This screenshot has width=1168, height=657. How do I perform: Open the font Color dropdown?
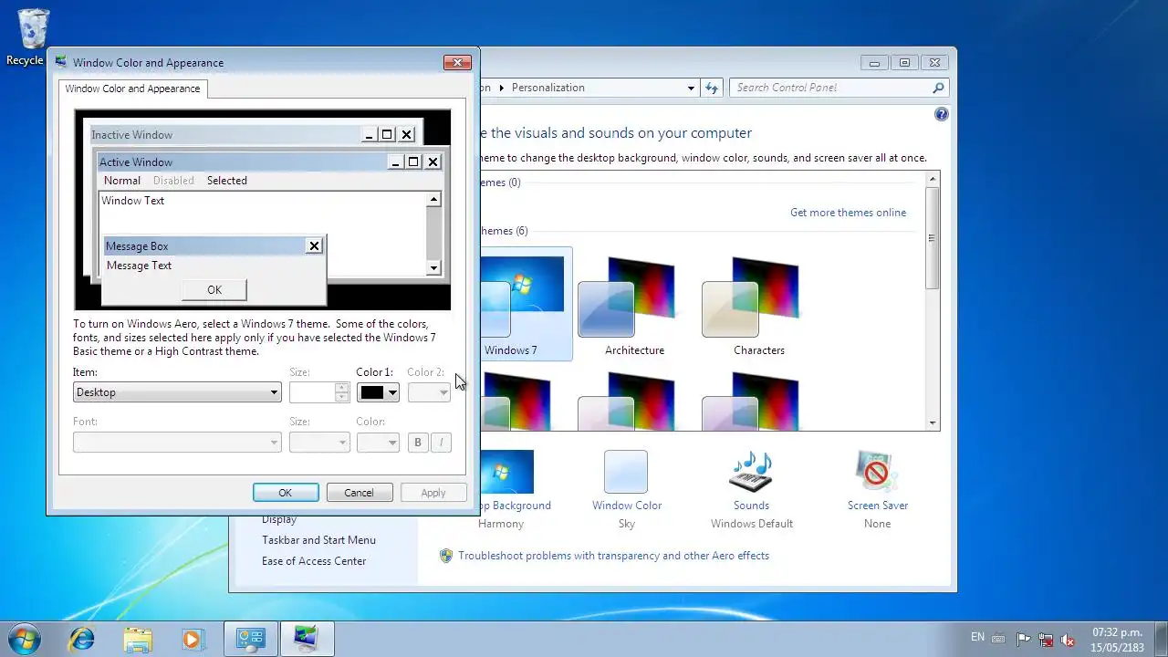[x=378, y=443]
